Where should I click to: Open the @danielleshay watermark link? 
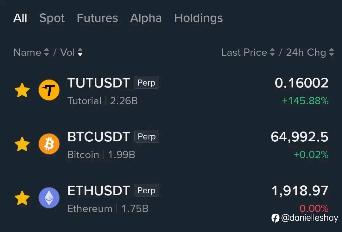point(309,218)
